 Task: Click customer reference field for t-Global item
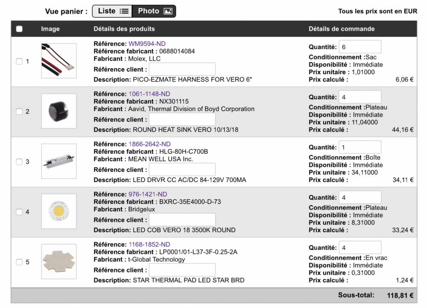(182, 270)
